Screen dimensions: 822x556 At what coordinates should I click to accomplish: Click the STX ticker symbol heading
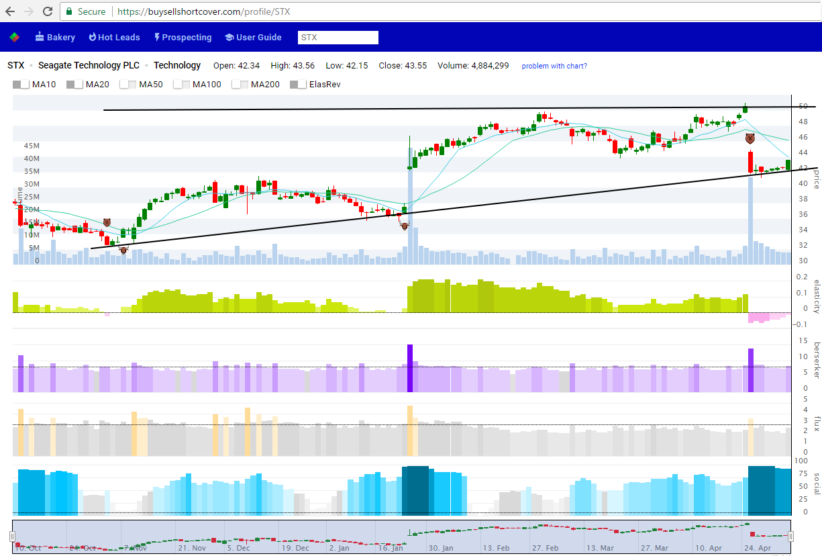tap(16, 65)
